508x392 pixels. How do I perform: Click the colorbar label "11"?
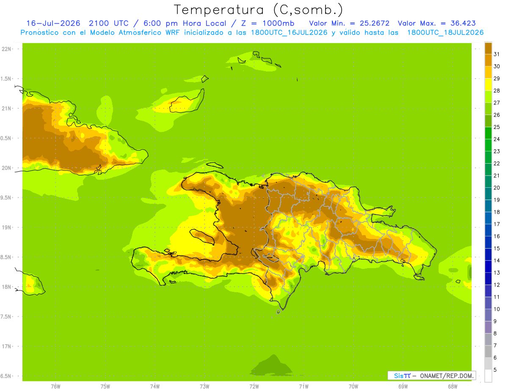[497, 297]
